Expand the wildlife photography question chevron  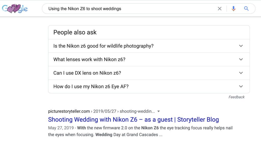pos(241,46)
